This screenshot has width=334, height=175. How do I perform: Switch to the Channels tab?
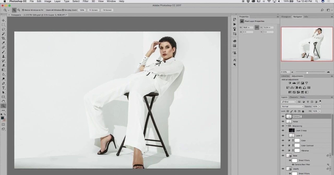(x=294, y=97)
